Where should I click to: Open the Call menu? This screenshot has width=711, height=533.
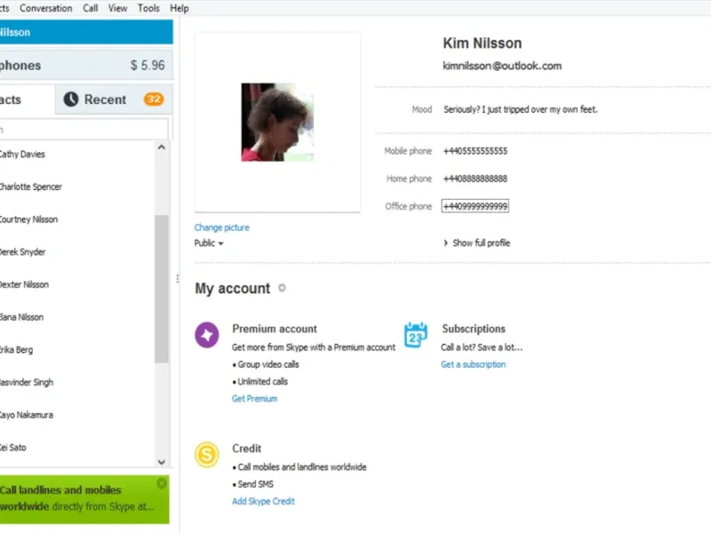coord(91,8)
